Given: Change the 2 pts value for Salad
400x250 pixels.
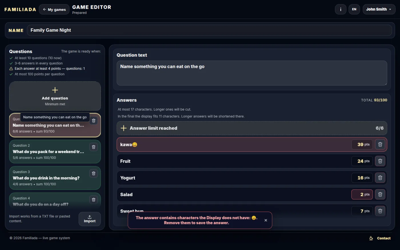Looking at the screenshot, I should [x=362, y=195].
